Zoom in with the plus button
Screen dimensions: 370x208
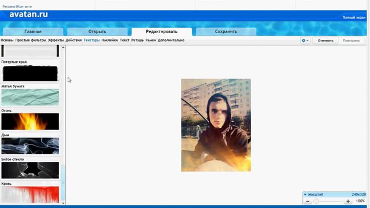tap(348, 201)
